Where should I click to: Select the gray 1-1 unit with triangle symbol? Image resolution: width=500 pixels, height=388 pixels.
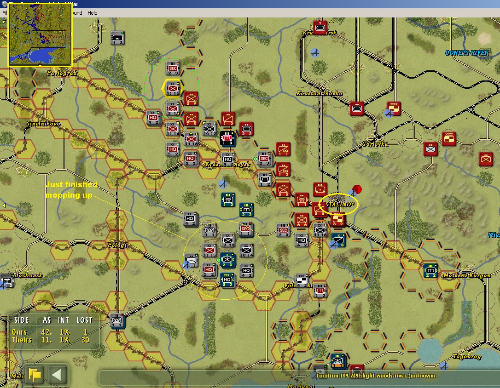(x=209, y=230)
